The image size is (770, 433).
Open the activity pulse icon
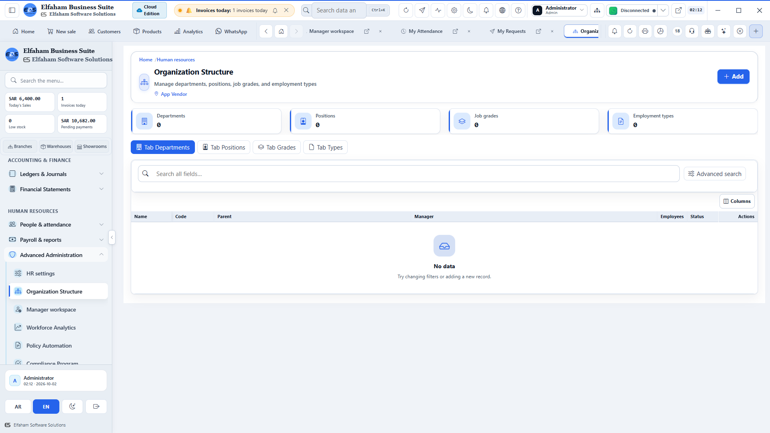pos(438,10)
